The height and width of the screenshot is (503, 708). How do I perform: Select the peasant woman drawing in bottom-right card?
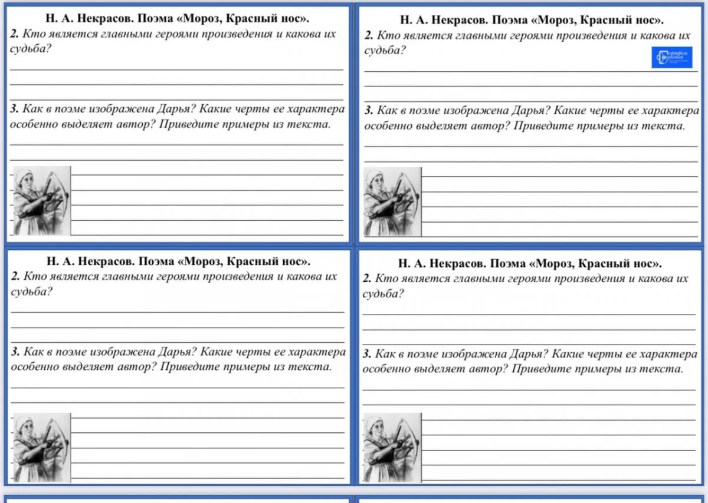[392, 447]
